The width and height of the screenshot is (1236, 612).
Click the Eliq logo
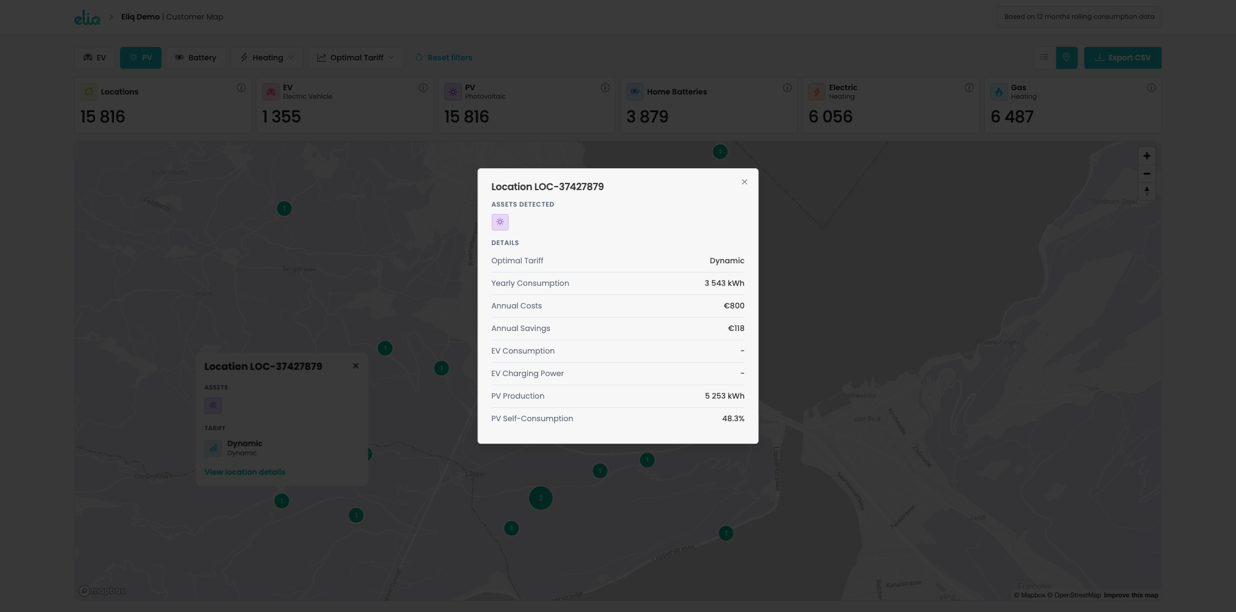click(87, 18)
